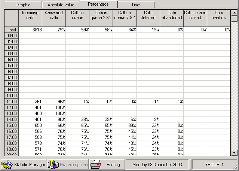
Task: Select the Percentage tab
Action: [98, 4]
